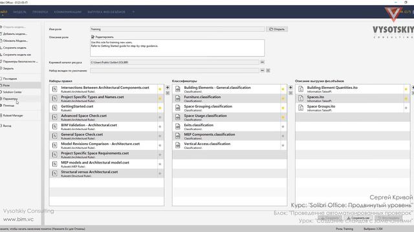Viewport: 414px width, 232px height.
Task: Browse for the root resource folder
Action: click(262, 62)
